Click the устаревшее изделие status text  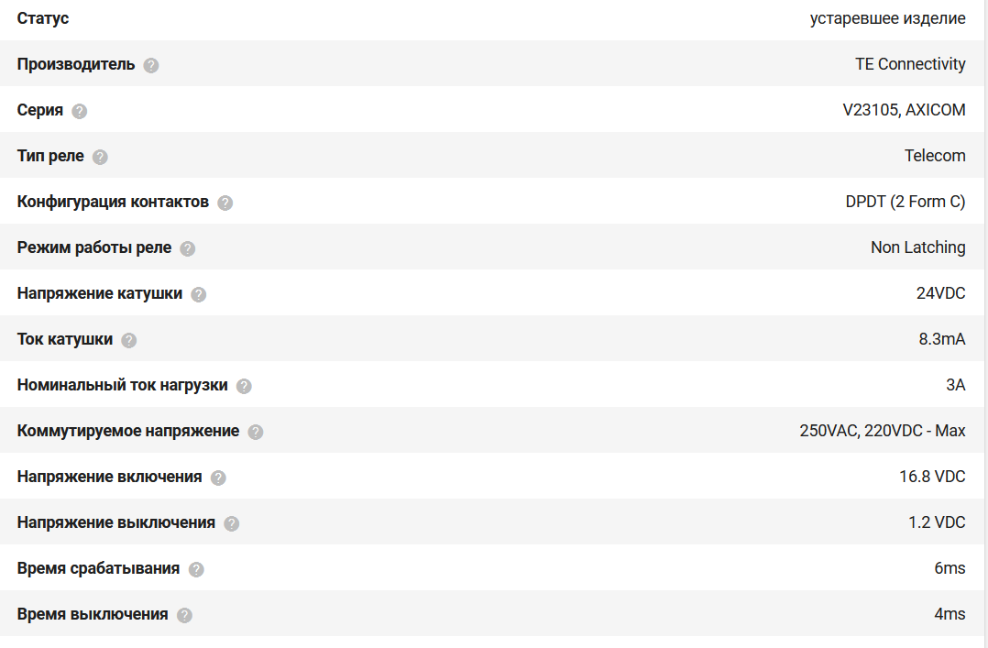click(887, 18)
